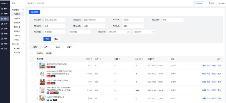Open 订单 (orders) in the dark sidebar

(x=5, y=24)
